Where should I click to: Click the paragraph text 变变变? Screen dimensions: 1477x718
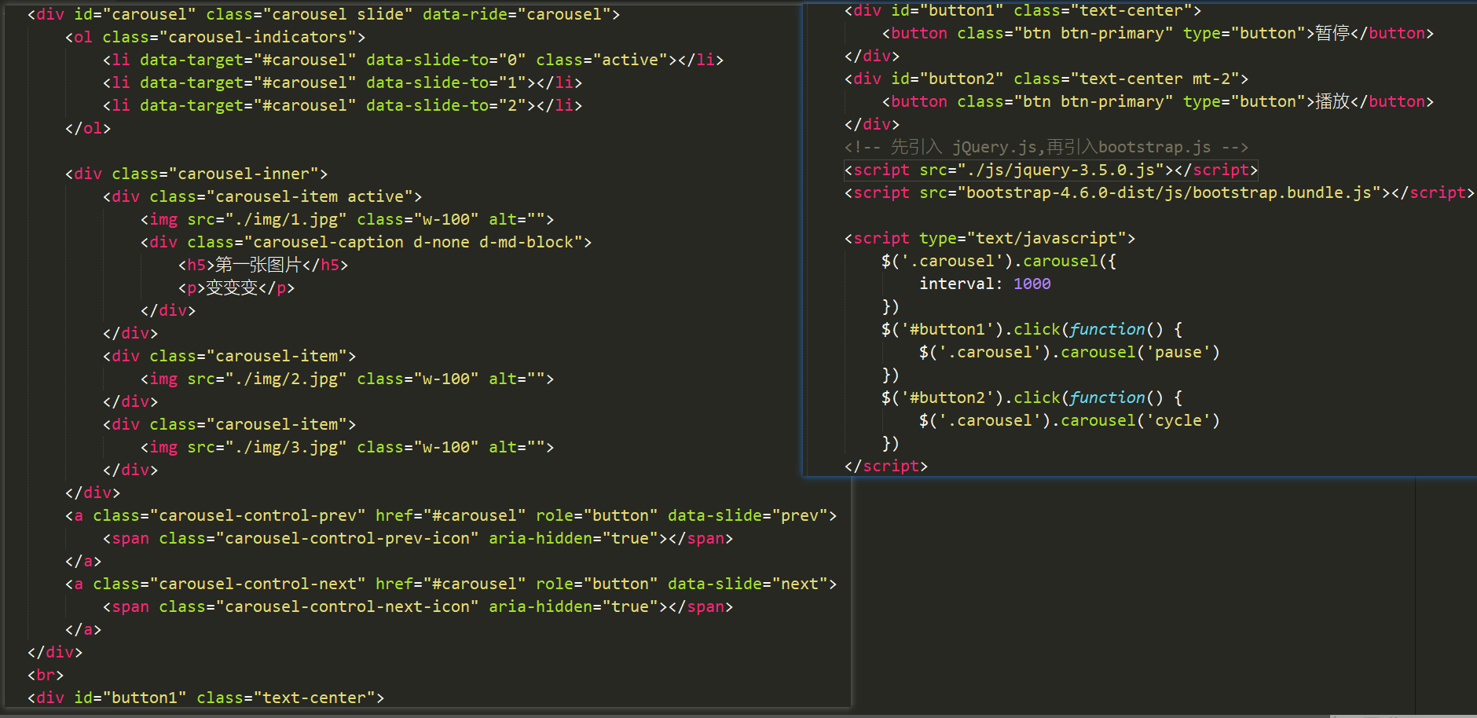coord(232,288)
